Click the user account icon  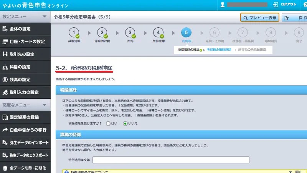[223, 5]
